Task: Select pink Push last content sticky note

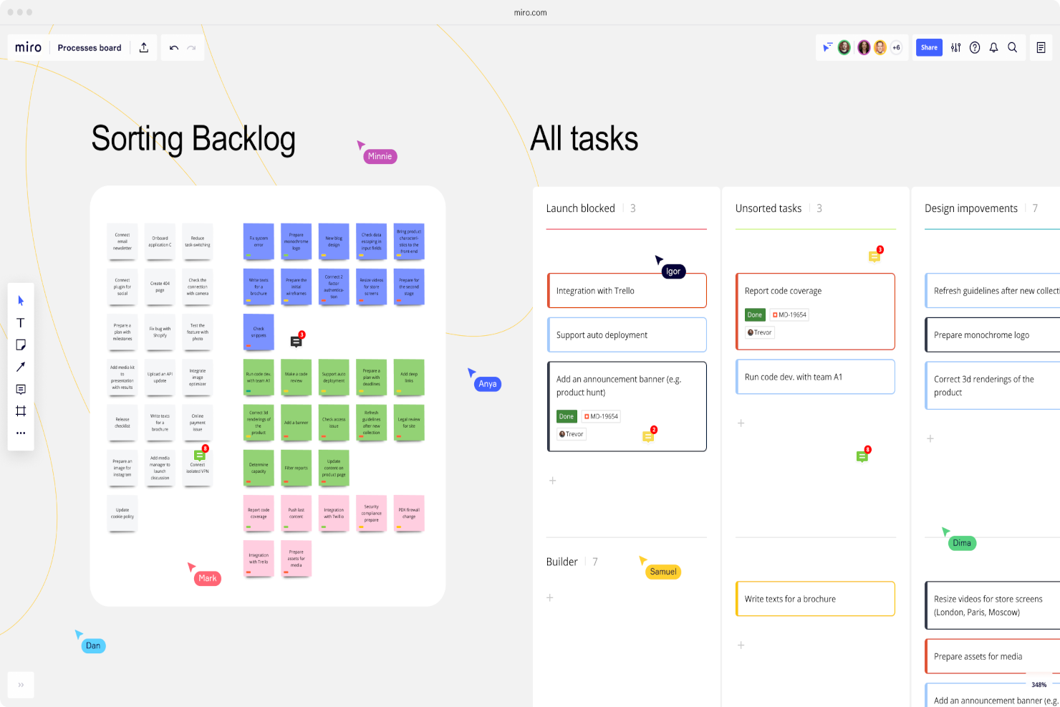Action: (x=296, y=514)
